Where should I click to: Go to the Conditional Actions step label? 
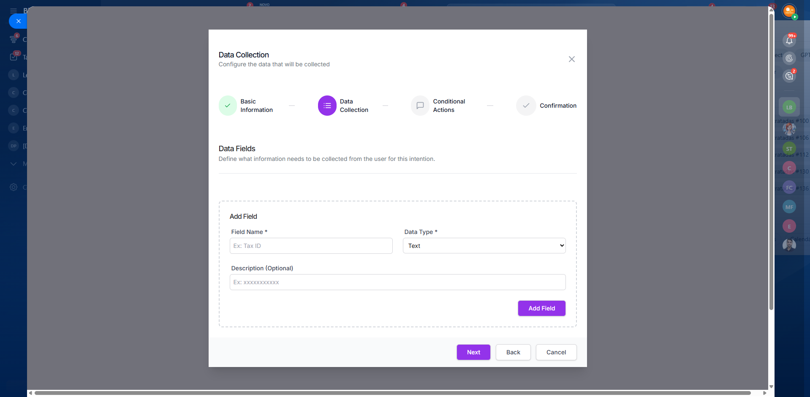pyautogui.click(x=448, y=106)
